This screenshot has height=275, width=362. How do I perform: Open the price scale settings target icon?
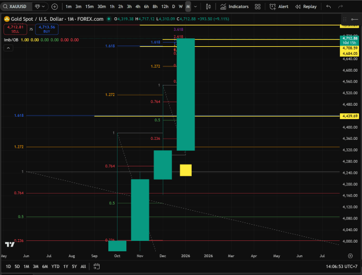point(350,256)
